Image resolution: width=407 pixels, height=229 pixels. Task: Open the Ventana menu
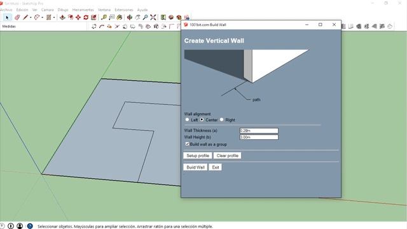coord(104,10)
